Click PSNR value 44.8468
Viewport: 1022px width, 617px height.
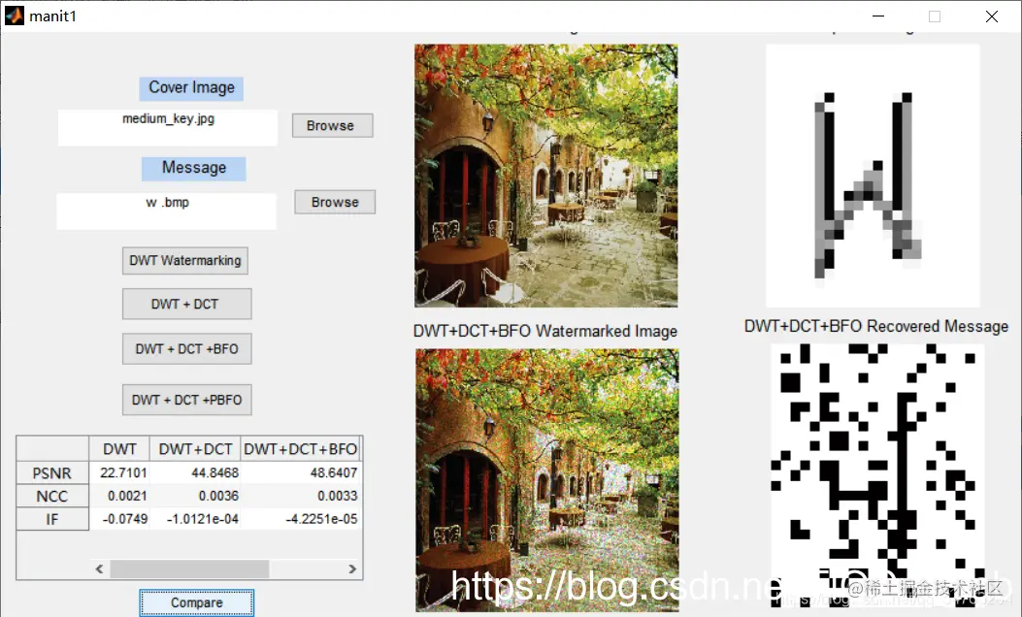[x=195, y=472]
